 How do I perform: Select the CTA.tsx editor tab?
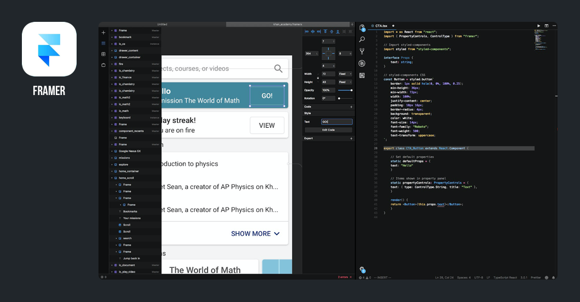point(381,26)
